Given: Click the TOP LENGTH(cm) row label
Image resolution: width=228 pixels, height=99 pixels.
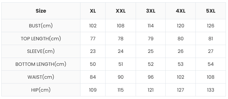Looking at the screenshot, I should [x=41, y=38].
